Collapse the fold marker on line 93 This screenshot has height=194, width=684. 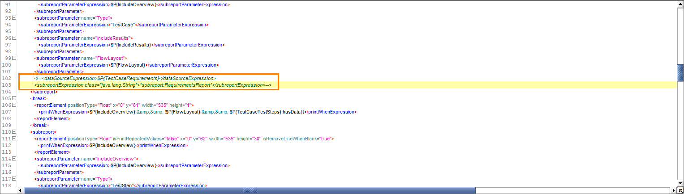(14, 18)
